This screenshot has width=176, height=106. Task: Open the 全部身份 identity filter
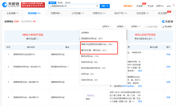[x=135, y=27]
